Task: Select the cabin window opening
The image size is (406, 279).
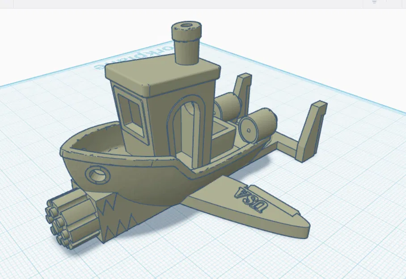Action: point(132,112)
